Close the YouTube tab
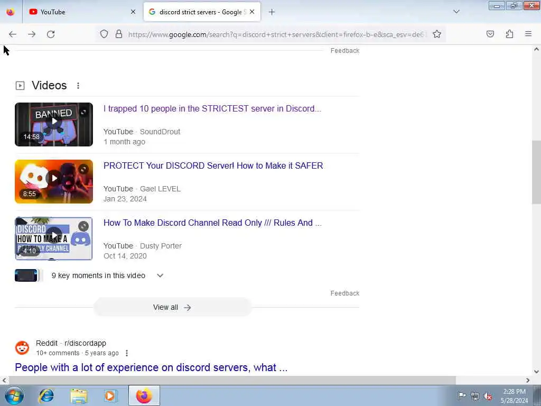This screenshot has width=541, height=406. tap(133, 12)
